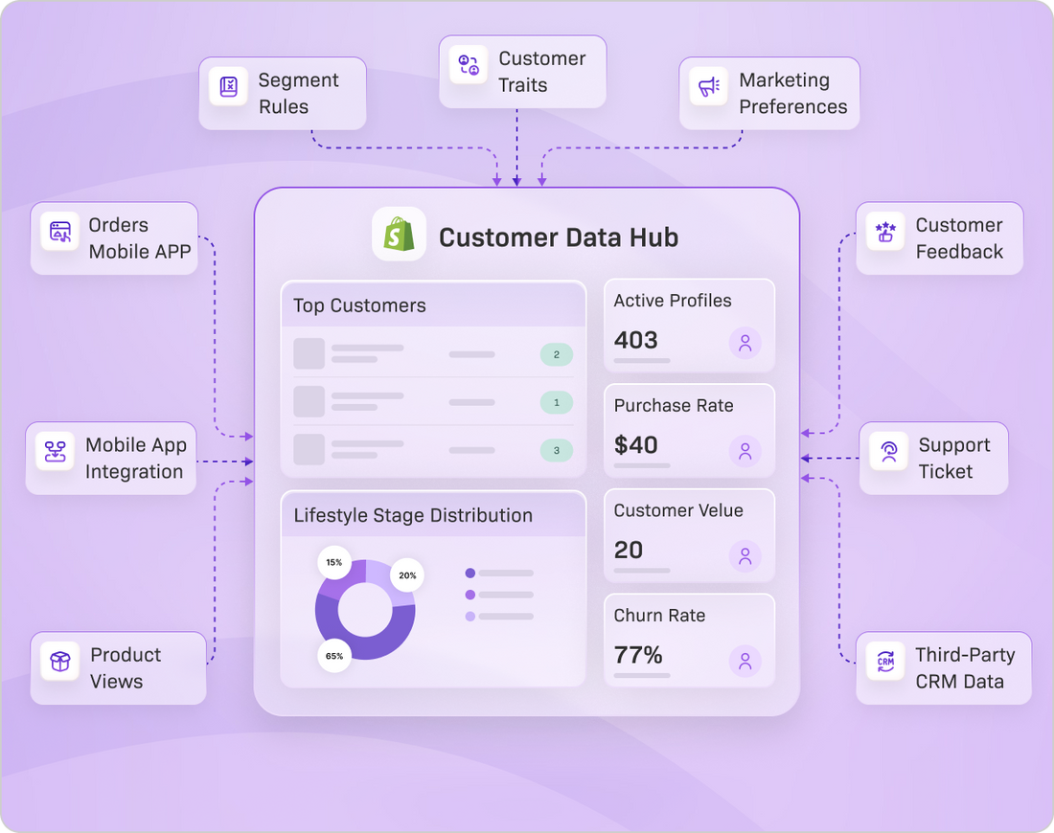
Task: Click the Top Customers header
Action: 433,305
